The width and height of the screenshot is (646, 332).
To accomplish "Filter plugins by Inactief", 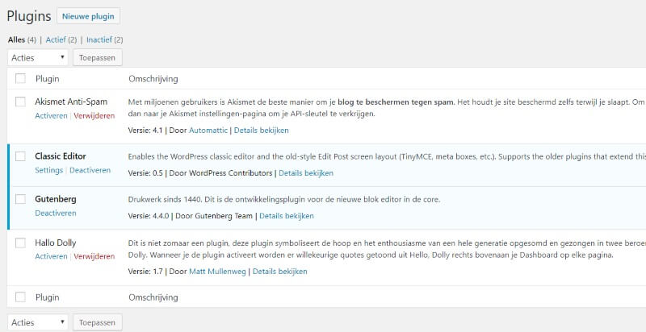I will tap(99, 39).
